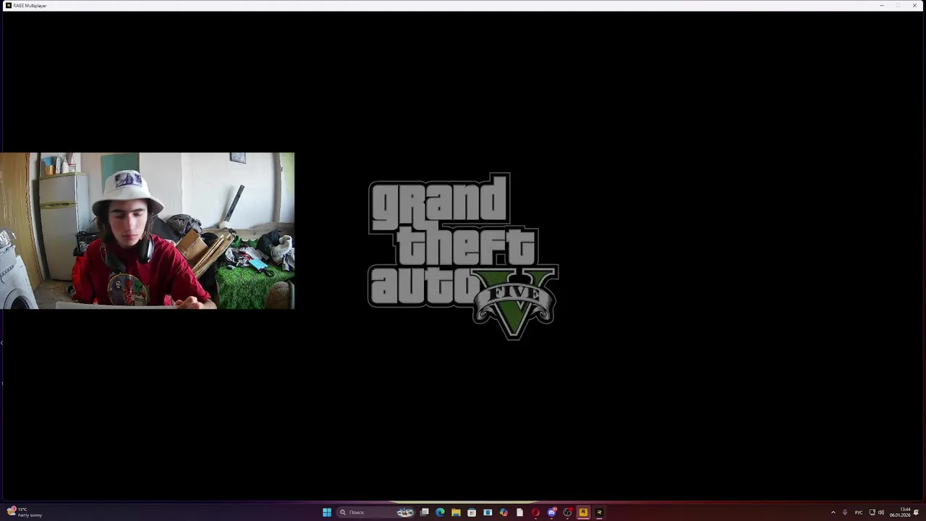Open network settings tray icon
The width and height of the screenshot is (926, 521).
tap(872, 512)
